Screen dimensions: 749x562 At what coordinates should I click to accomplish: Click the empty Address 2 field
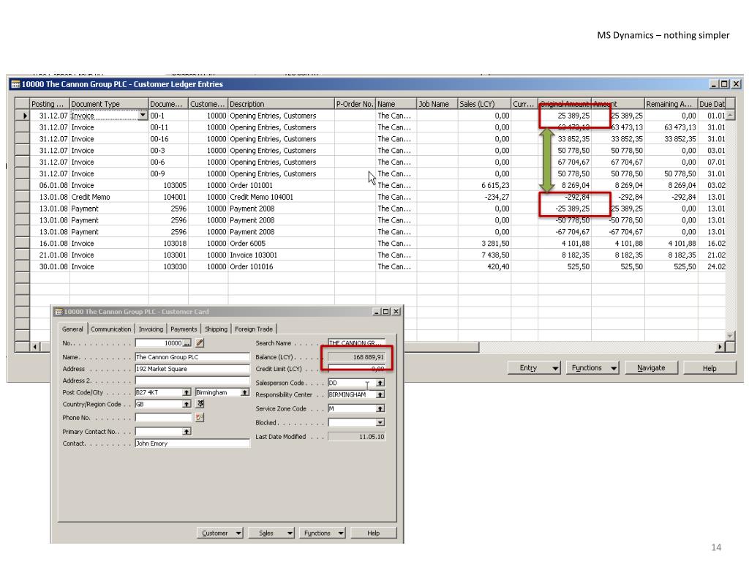pos(192,381)
